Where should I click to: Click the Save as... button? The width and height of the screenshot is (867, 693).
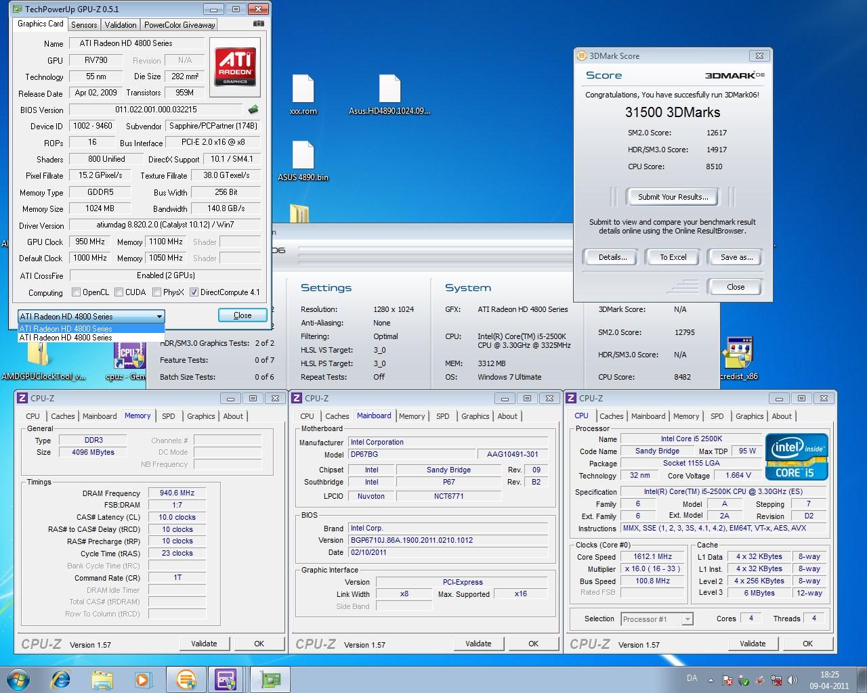tap(737, 257)
